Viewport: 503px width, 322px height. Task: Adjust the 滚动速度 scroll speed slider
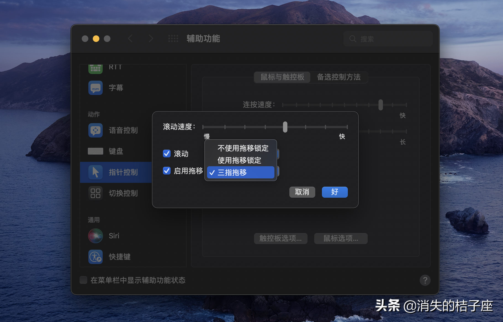[x=285, y=127]
